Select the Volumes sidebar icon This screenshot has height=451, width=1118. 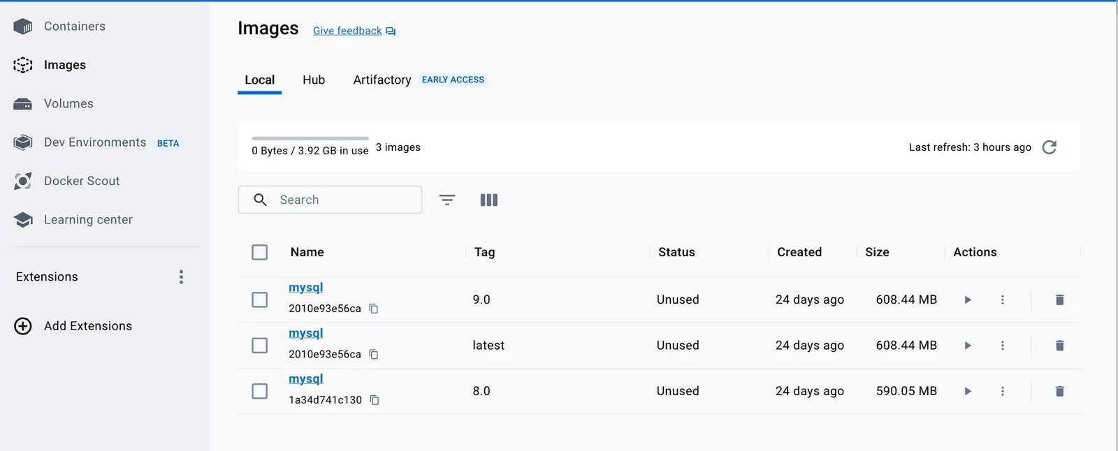click(23, 103)
